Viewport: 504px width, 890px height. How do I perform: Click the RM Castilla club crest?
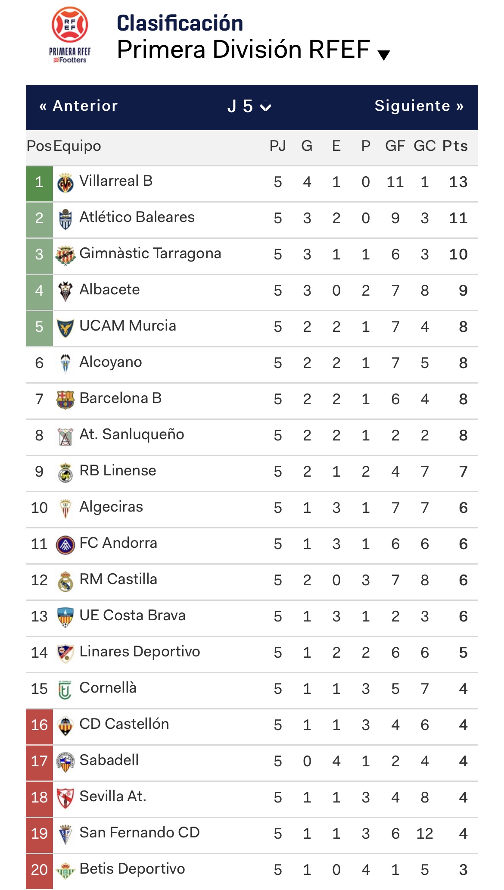(x=65, y=581)
